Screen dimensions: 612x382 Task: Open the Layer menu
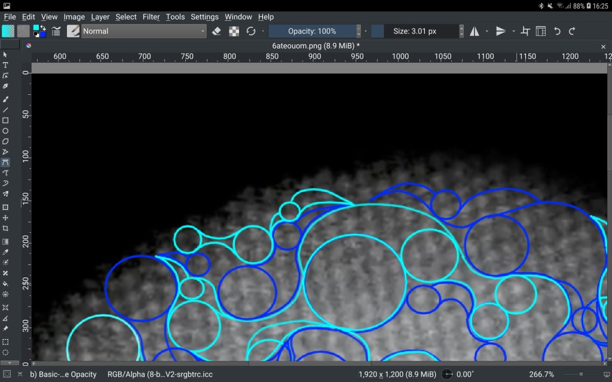[x=100, y=17]
